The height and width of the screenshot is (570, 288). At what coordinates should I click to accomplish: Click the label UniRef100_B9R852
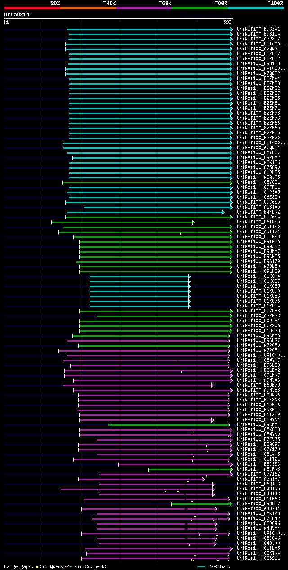[259, 158]
